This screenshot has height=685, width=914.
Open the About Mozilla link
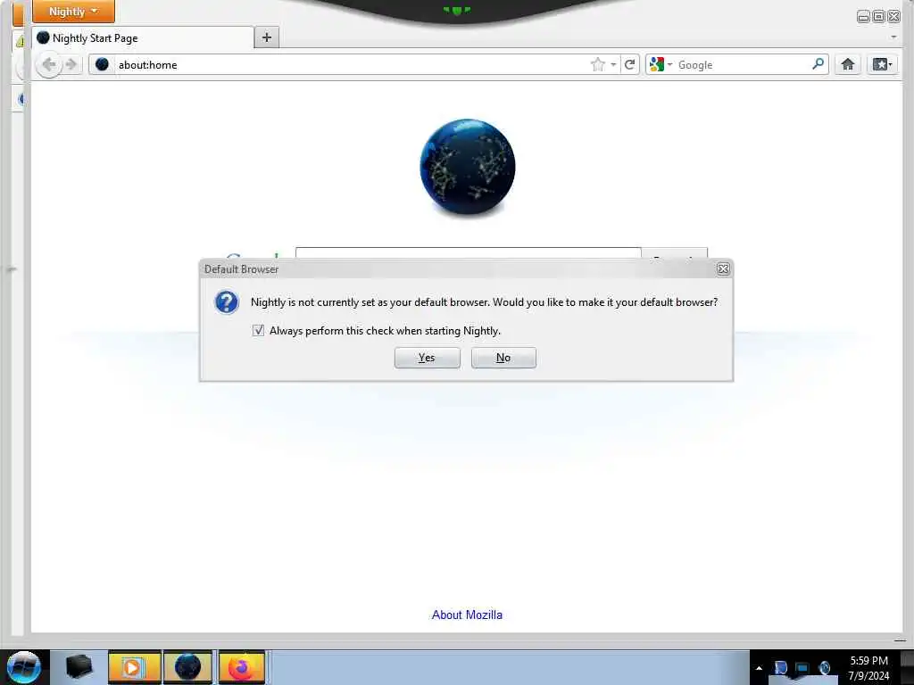point(467,615)
